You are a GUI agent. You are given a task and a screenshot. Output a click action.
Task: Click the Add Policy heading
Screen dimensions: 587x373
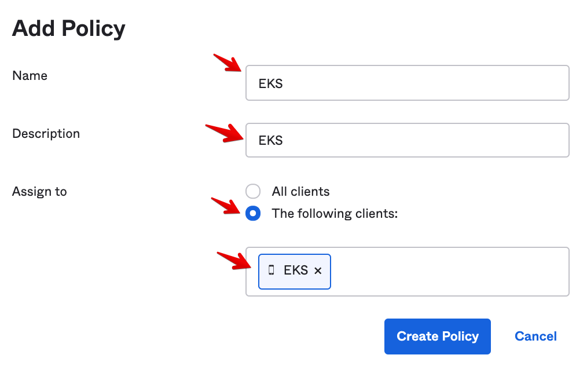click(69, 28)
